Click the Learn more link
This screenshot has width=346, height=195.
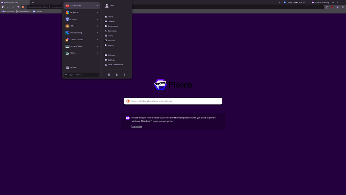click(137, 126)
